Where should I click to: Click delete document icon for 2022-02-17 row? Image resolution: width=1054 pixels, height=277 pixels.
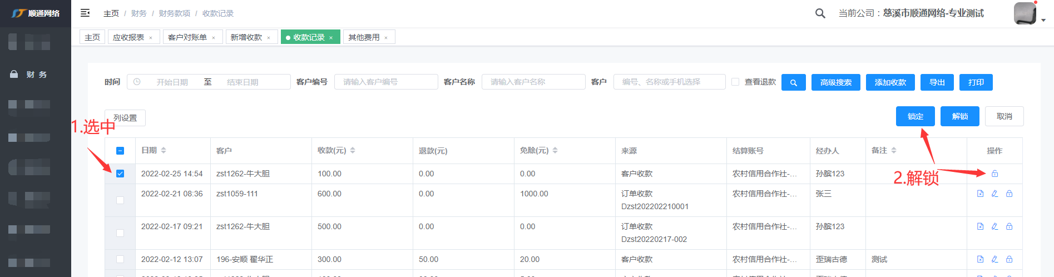point(980,226)
